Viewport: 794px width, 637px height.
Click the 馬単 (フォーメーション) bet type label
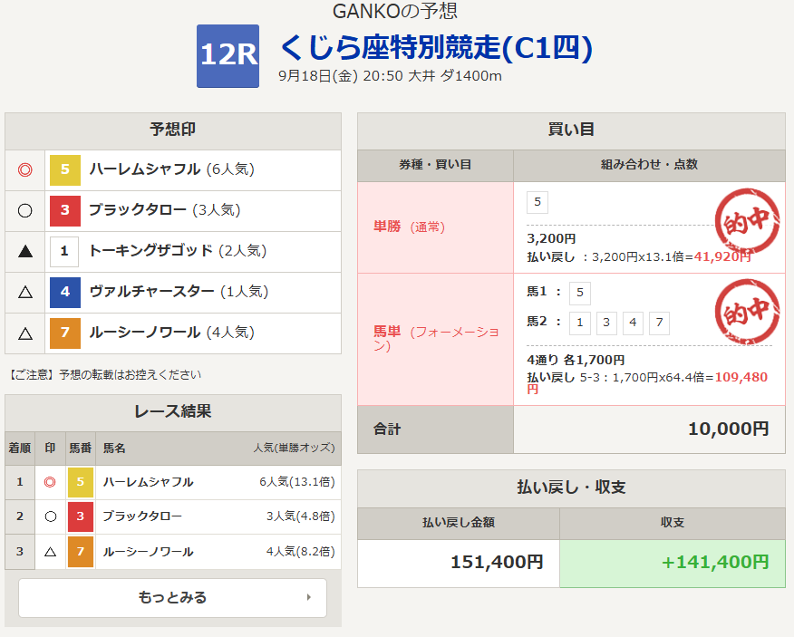[x=437, y=339]
